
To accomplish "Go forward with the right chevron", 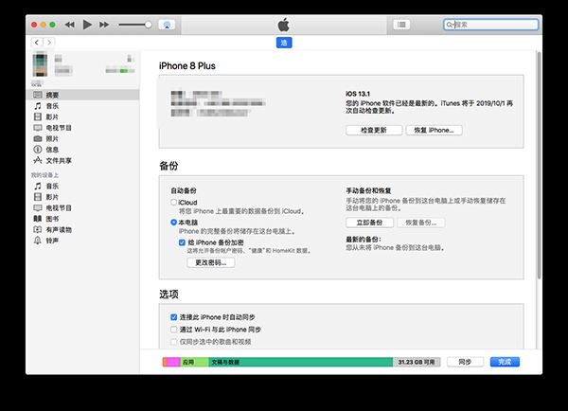I will 49,43.
